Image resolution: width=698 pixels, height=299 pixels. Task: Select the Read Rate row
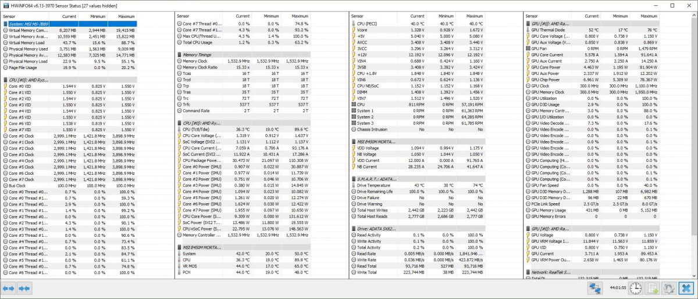tap(418, 254)
